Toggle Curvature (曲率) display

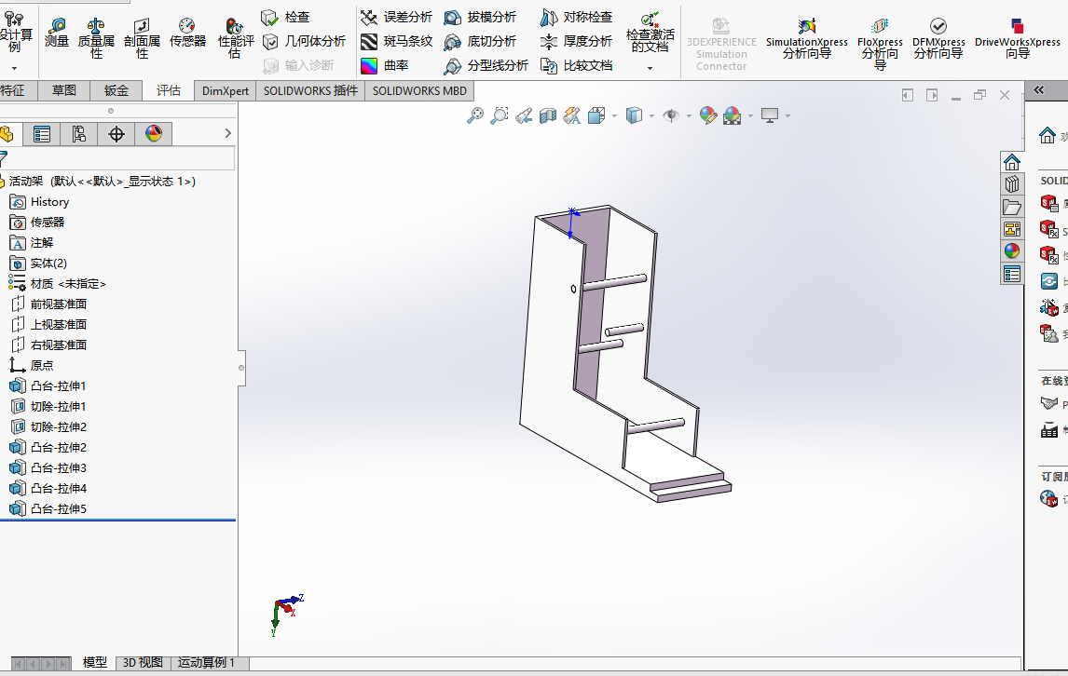pyautogui.click(x=385, y=66)
